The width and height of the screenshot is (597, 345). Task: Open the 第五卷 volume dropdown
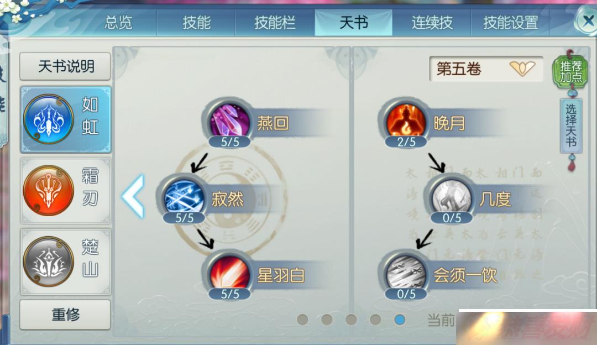486,69
